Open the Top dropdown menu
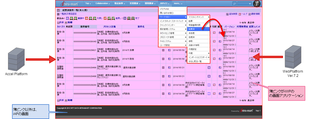This screenshot has height=119, width=309. click(88, 3)
